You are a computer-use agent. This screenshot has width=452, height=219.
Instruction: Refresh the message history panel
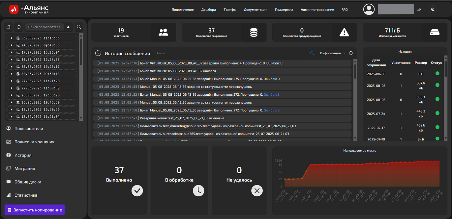click(351, 53)
